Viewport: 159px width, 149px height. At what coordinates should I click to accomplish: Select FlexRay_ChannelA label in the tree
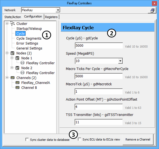click(36, 83)
